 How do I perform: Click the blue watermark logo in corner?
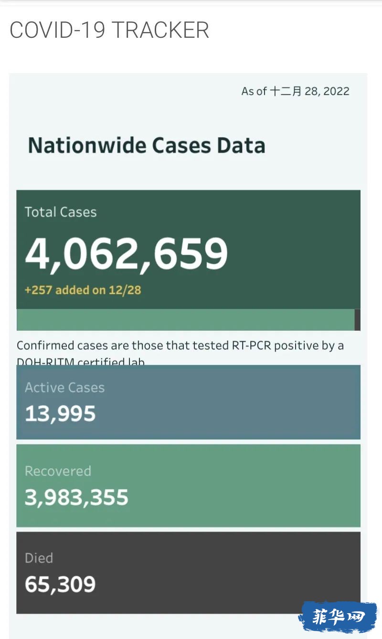coord(338,617)
